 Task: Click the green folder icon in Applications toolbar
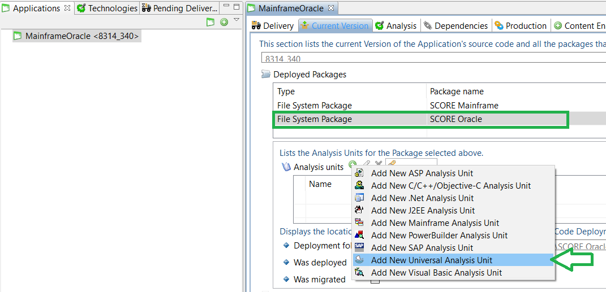[210, 22]
